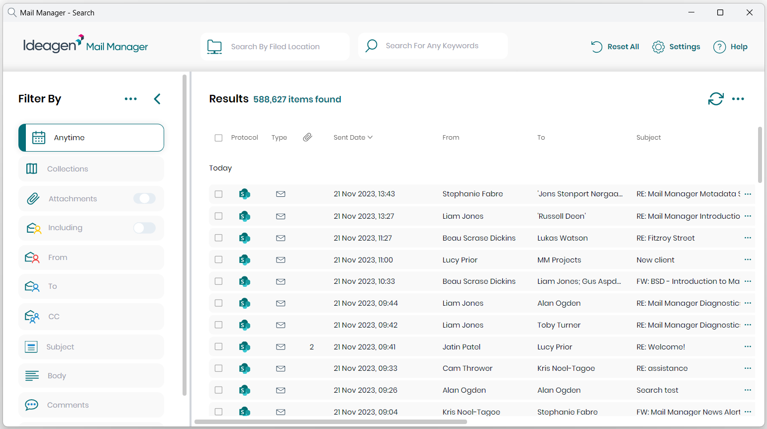
Task: Click the paperclip attachment column header
Action: click(x=307, y=137)
